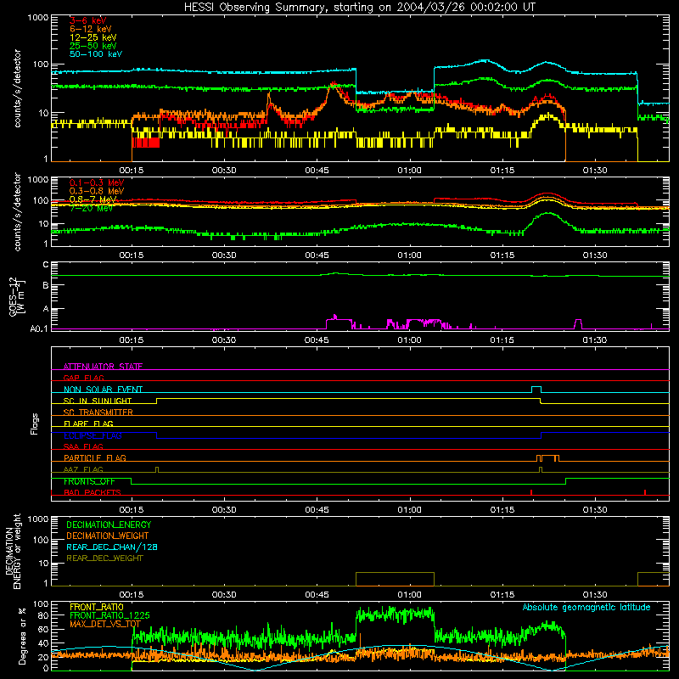Screen dimensions: 679x679
Task: Select the 12-25 keV legend label
Action: pyautogui.click(x=93, y=37)
